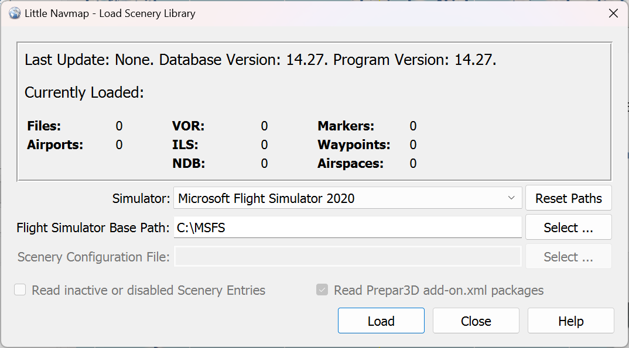Click the Reset Paths button
Viewport: 629px width, 348px height.
[x=569, y=198]
